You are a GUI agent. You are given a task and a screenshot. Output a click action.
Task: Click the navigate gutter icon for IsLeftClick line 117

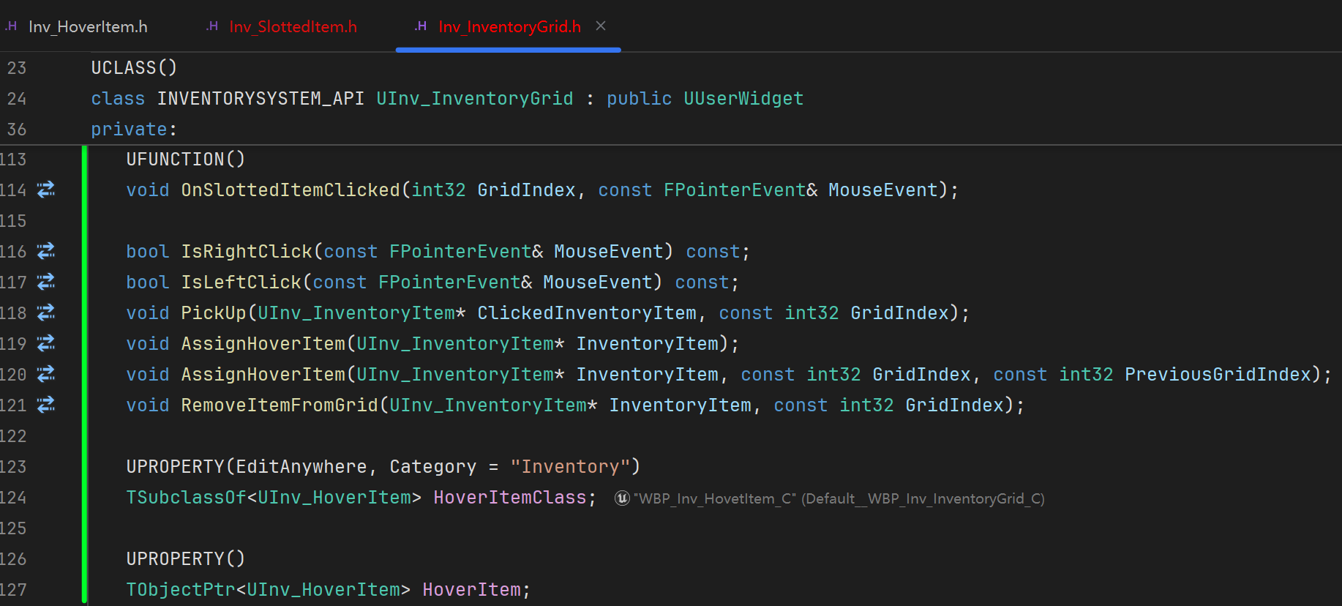tap(46, 283)
